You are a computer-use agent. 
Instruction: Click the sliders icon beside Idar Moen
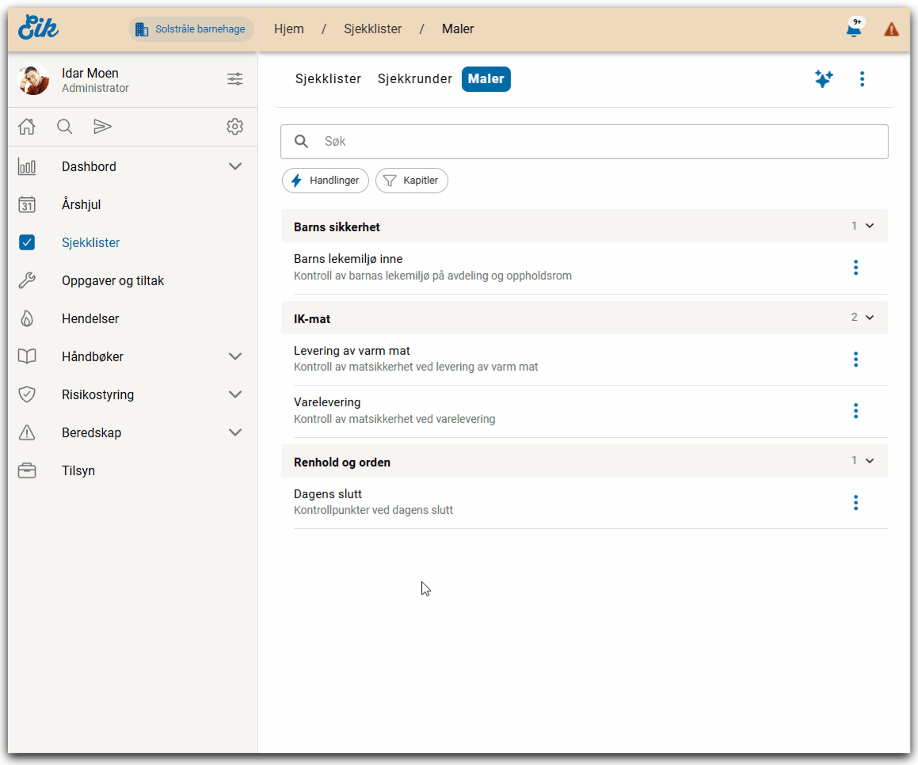tap(234, 79)
